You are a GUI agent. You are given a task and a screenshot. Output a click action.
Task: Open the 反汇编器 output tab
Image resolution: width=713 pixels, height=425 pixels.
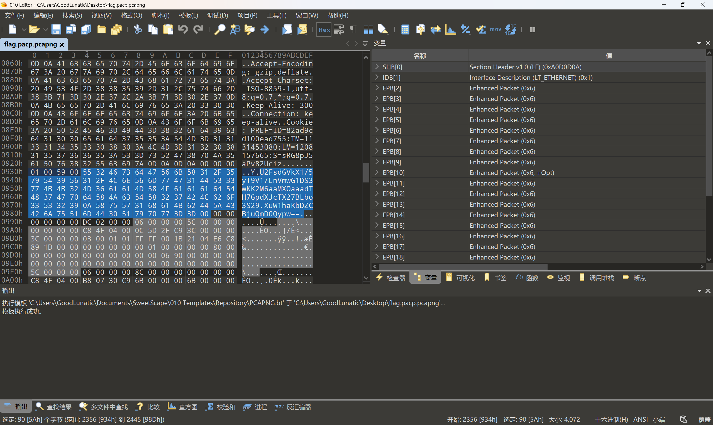click(x=292, y=407)
